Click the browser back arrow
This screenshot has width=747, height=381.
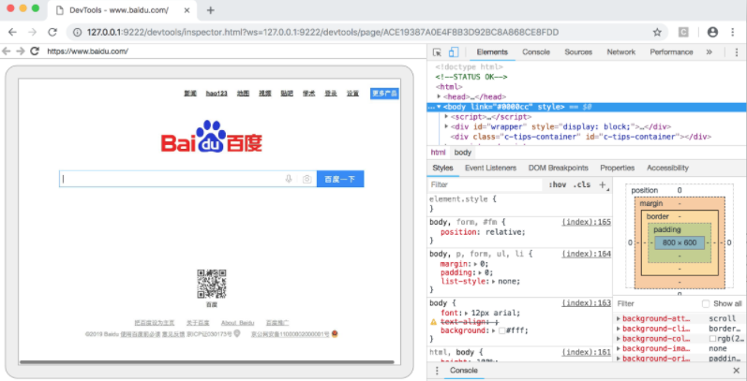12,33
